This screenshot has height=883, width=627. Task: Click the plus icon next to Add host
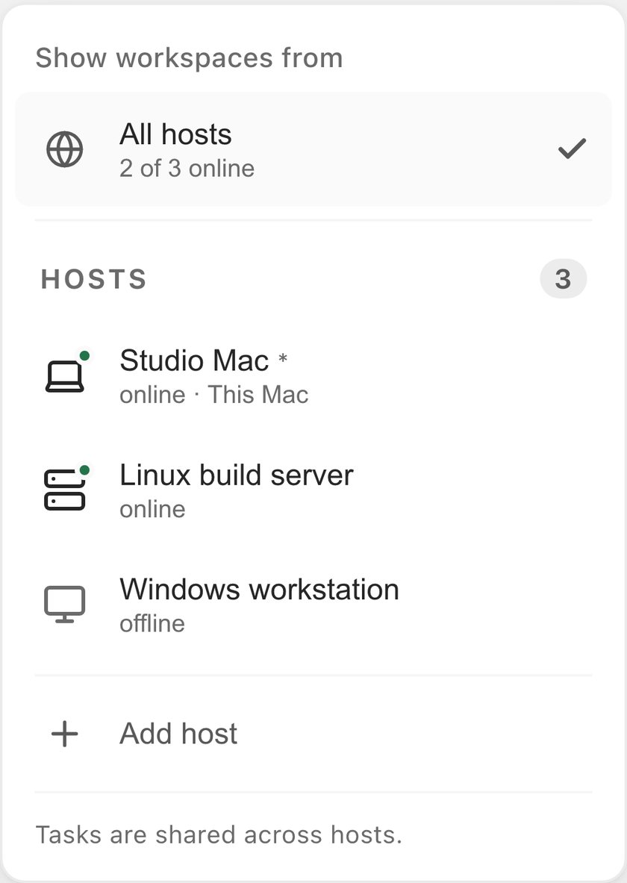[64, 734]
